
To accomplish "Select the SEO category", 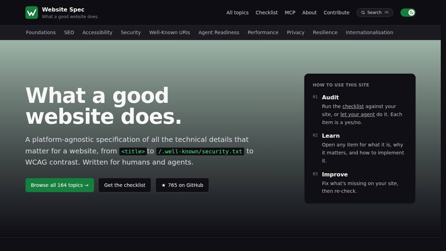I will 69,32.
